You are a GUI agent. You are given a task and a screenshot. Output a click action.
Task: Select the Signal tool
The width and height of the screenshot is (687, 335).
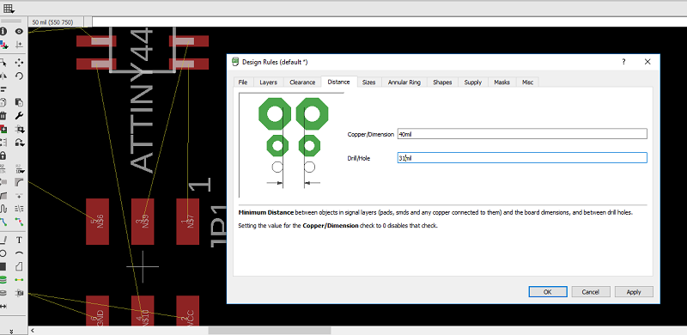19,279
